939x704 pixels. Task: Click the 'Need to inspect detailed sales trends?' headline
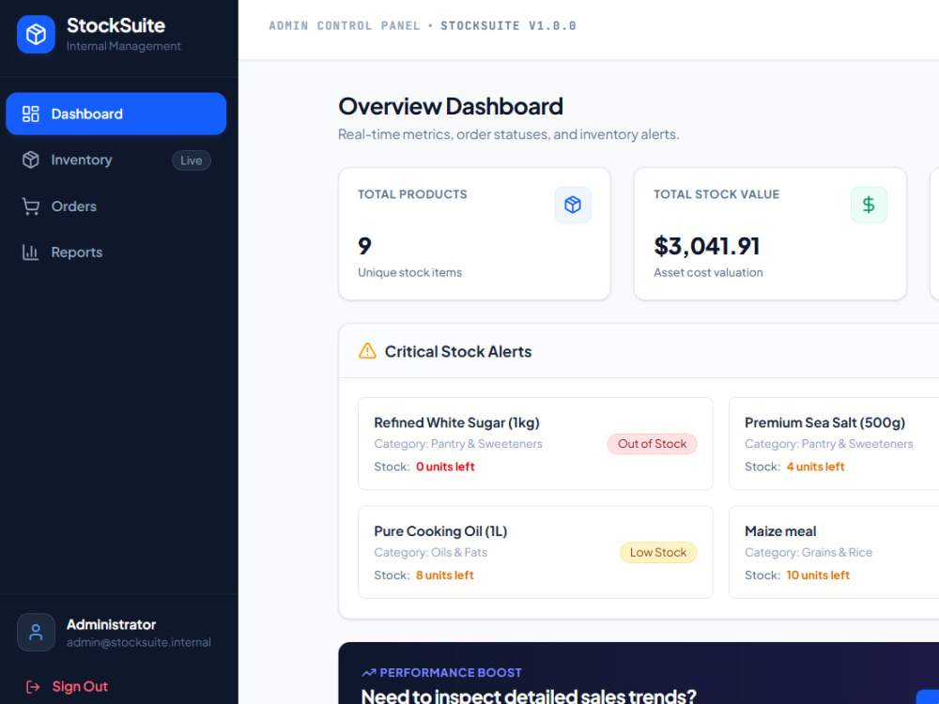[529, 696]
